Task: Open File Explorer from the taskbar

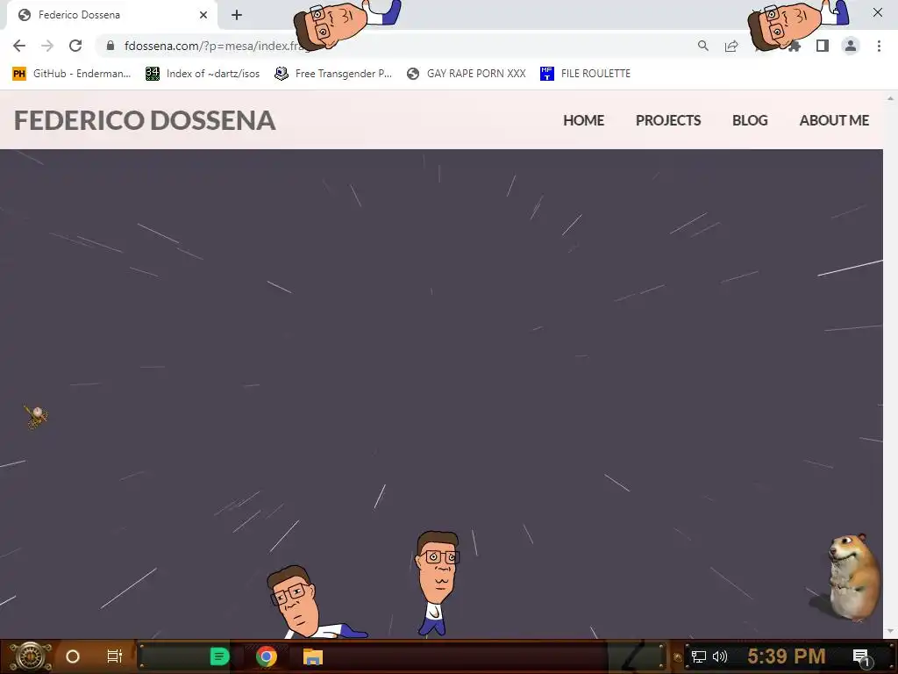Action: pos(313,656)
